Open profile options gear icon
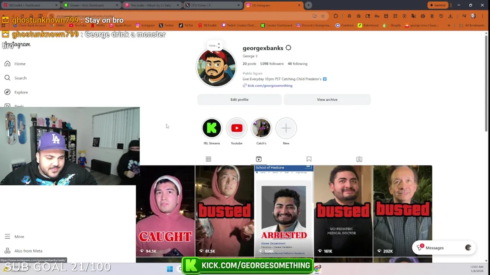This screenshot has height=275, width=490. pyautogui.click(x=288, y=48)
